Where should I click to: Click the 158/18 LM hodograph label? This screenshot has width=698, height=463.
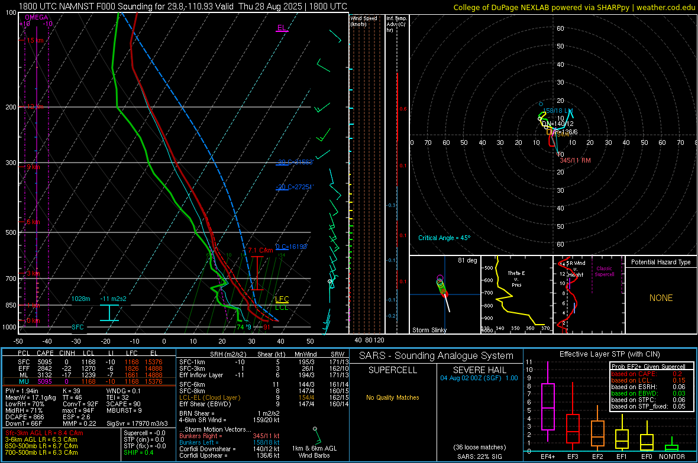[558, 111]
